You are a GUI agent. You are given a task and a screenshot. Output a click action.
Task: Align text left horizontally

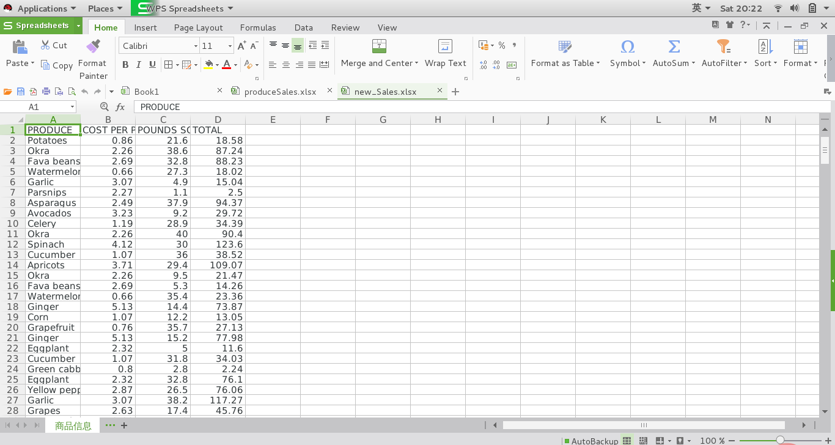pos(273,65)
